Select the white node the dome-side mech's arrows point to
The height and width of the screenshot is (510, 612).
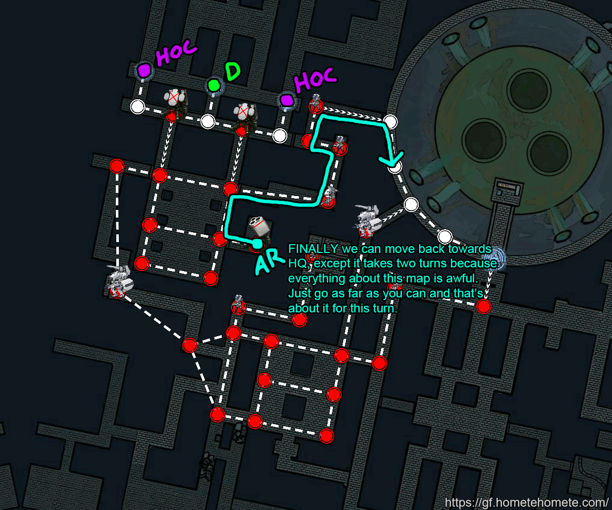point(411,204)
